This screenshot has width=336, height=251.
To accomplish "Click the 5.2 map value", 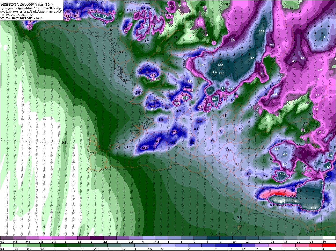I will click(248, 122).
